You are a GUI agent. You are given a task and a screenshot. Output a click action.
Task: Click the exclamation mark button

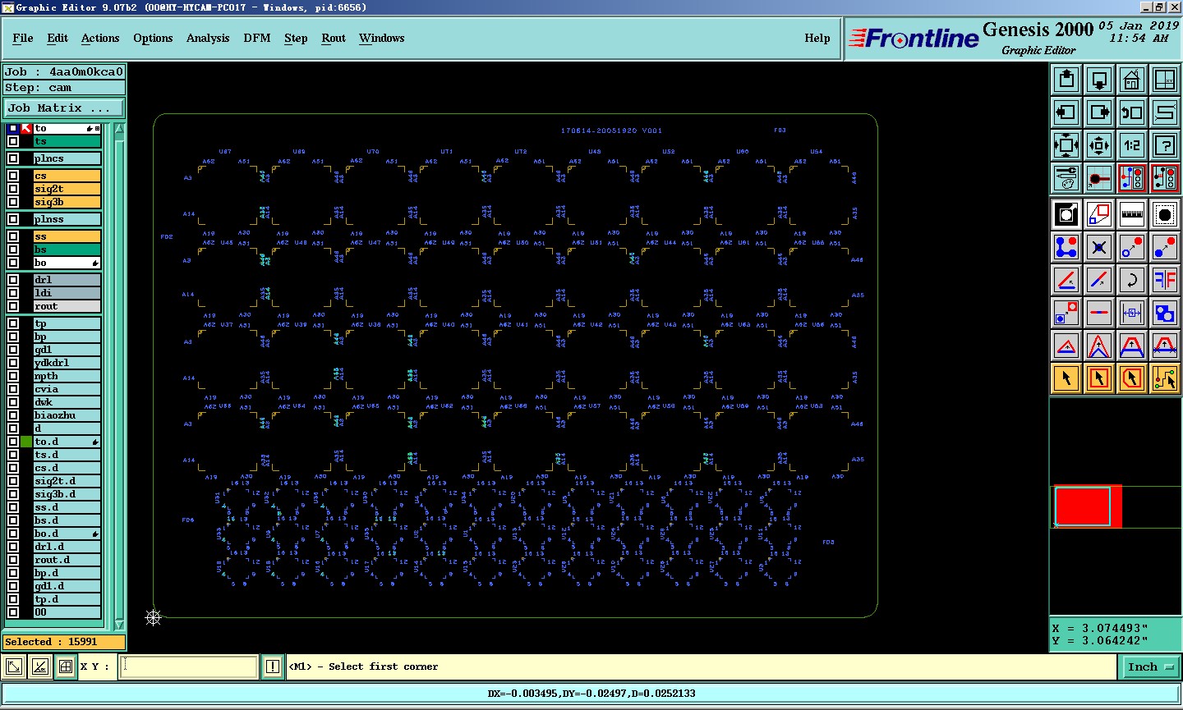pyautogui.click(x=273, y=666)
